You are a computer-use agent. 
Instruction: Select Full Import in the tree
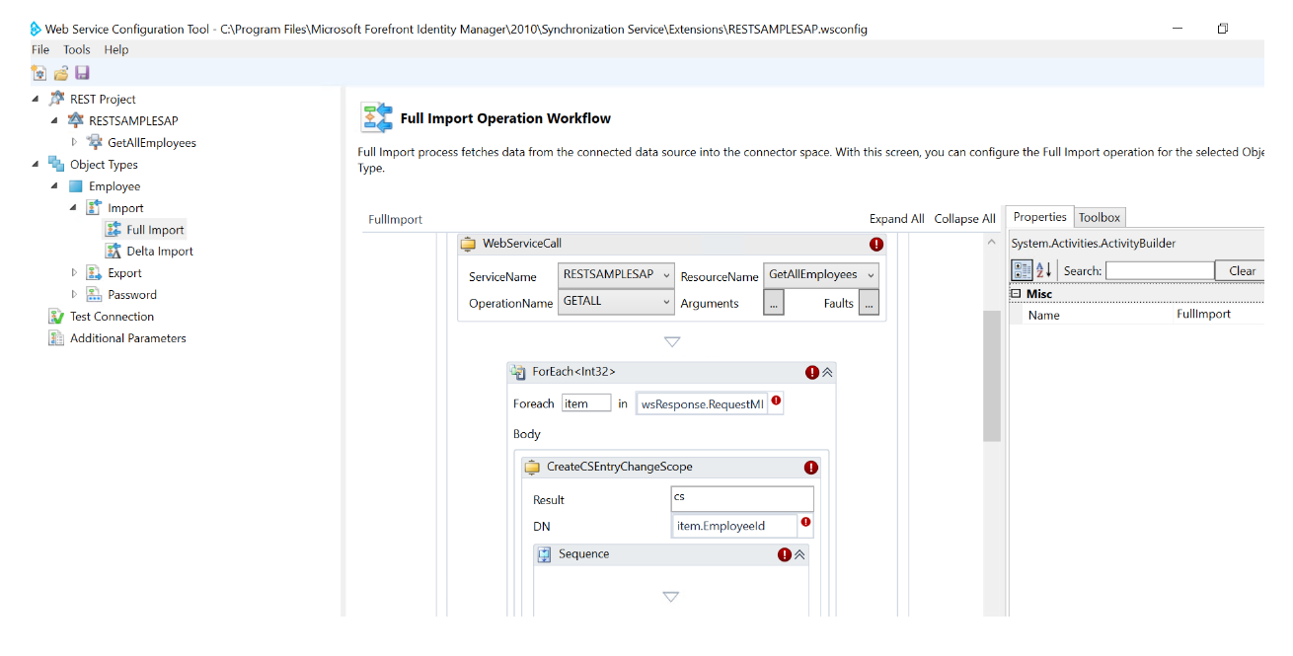(x=155, y=229)
